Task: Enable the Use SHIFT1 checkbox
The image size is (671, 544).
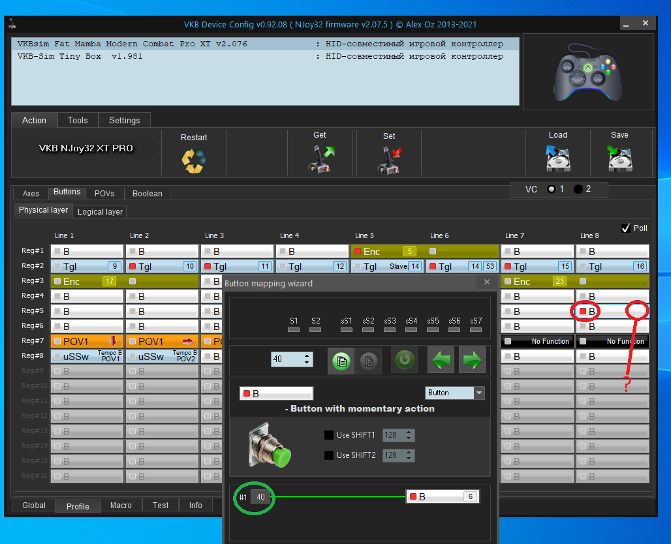Action: pyautogui.click(x=329, y=435)
